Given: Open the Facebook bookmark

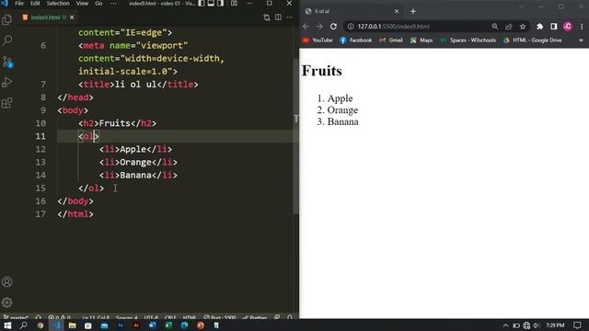Looking at the screenshot, I should (x=355, y=40).
